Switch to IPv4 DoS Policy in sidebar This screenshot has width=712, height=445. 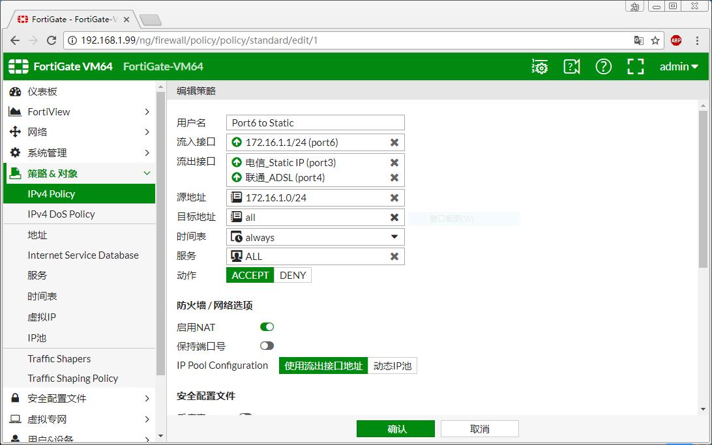[x=64, y=214]
